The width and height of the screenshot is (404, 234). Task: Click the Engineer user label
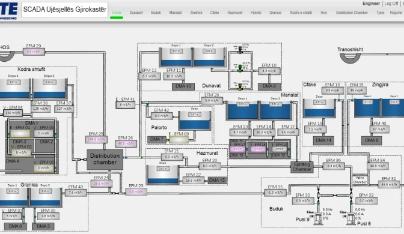371,4
